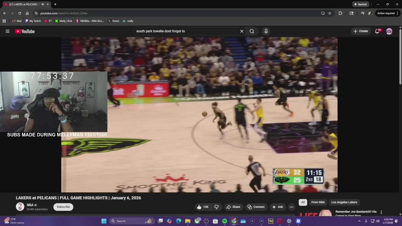402x226 pixels.
Task: Like the video with thumbs up
Action: click(x=203, y=207)
